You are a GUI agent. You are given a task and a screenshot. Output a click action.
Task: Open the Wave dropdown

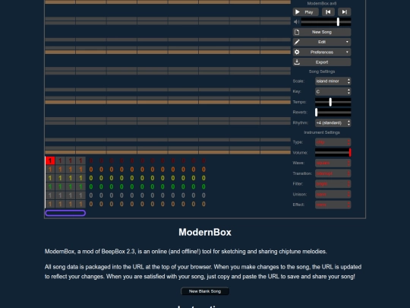333,163
